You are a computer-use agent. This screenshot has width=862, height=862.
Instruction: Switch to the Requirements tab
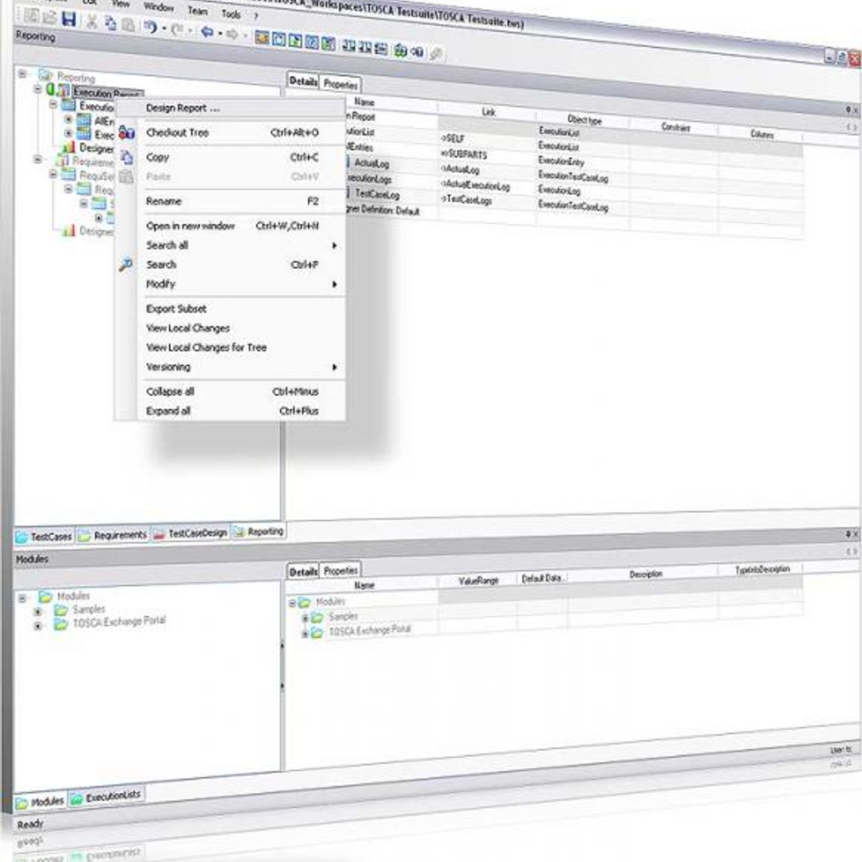pos(113,535)
